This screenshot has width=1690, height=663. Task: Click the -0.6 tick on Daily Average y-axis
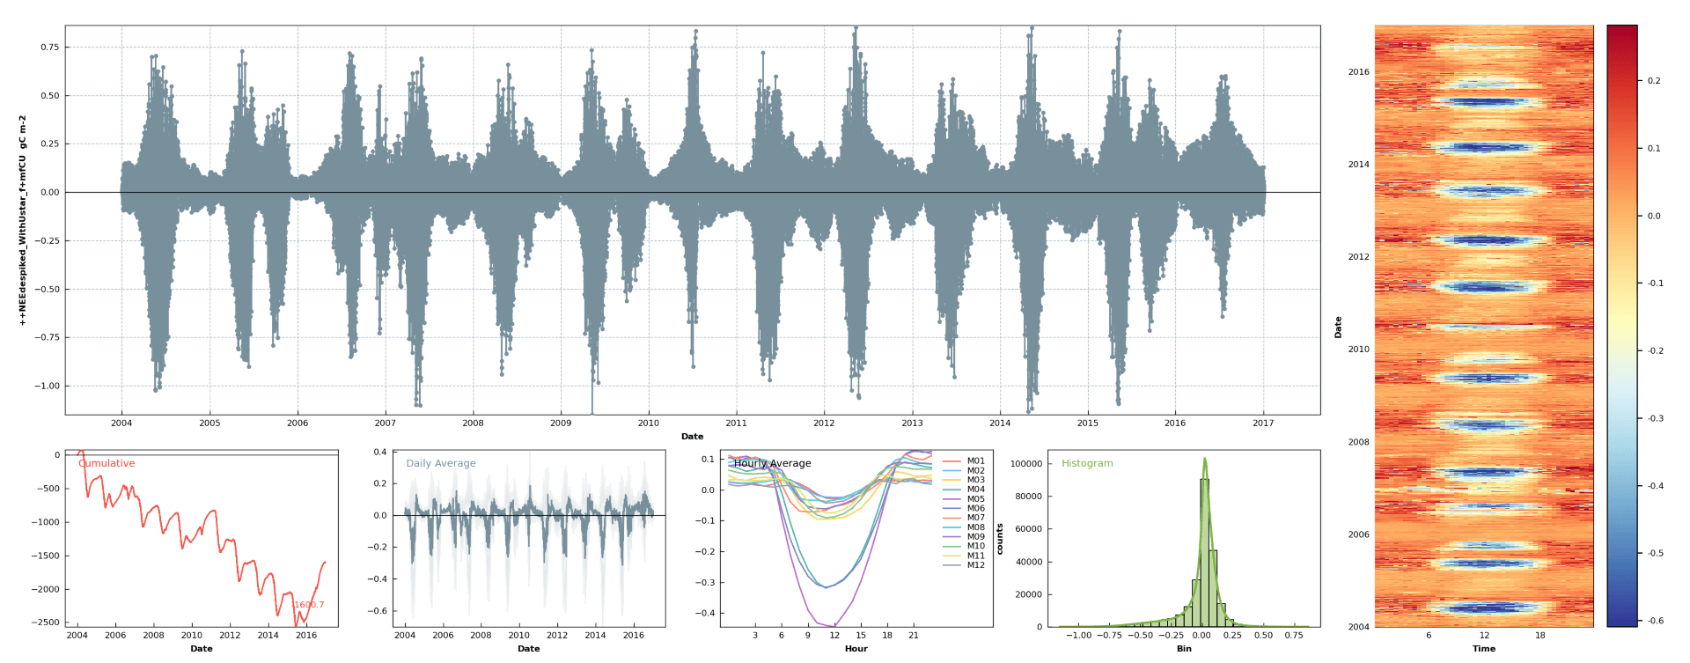tap(377, 611)
